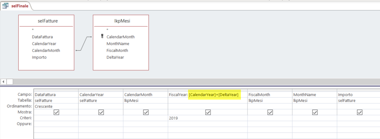Uncheck Mostra for CalendarYear column
The image size is (380, 139).
click(101, 112)
